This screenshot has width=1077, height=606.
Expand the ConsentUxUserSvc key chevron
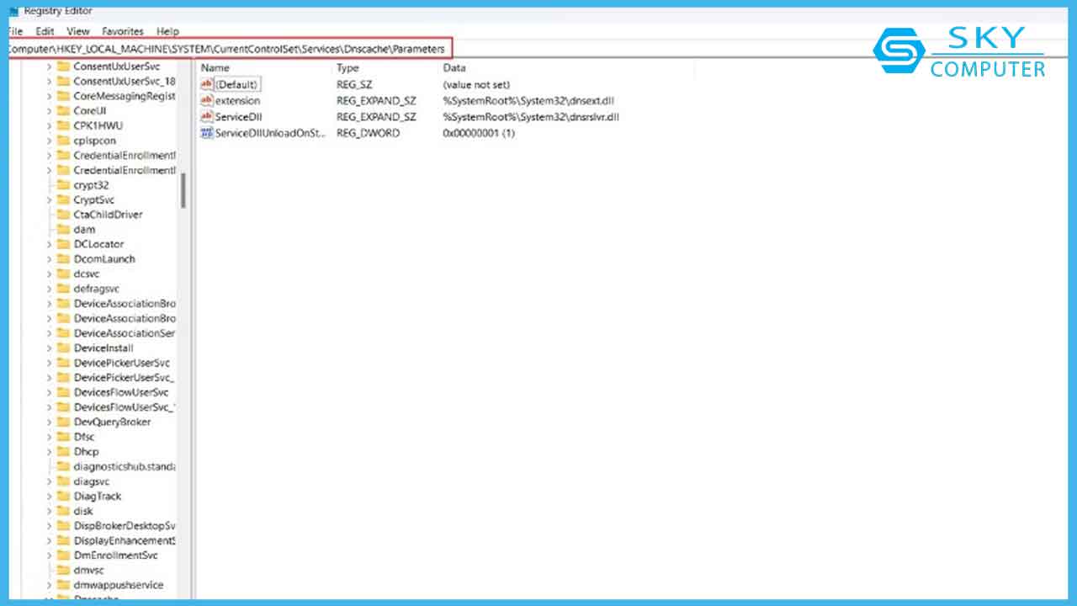coord(49,66)
